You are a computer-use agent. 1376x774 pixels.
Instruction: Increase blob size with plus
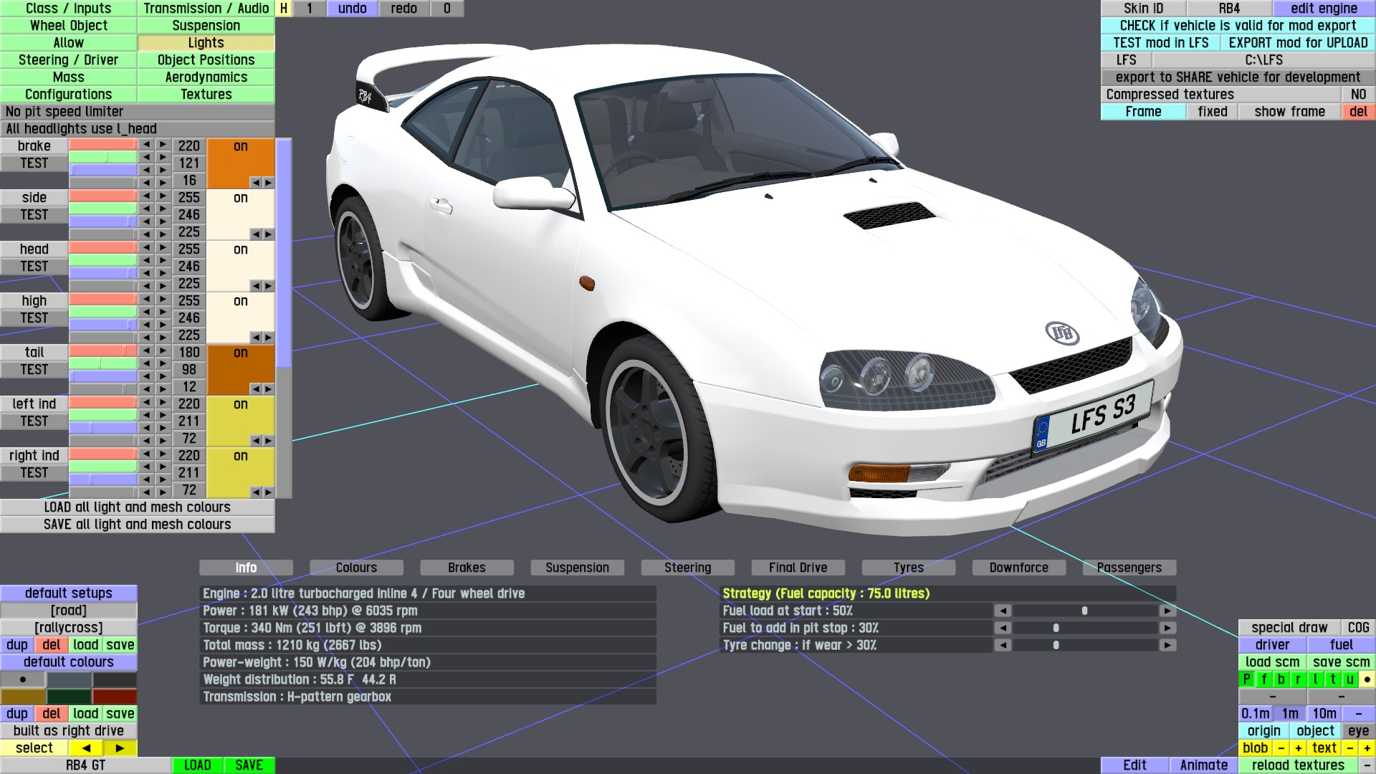(1298, 748)
